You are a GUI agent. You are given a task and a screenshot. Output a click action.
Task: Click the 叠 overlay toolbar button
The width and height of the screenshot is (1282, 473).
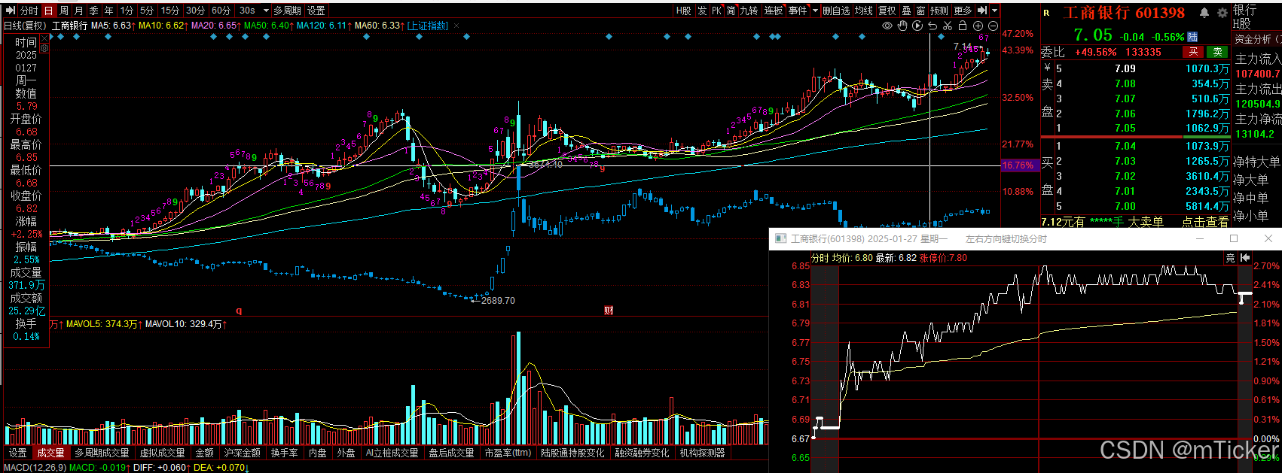click(x=906, y=11)
